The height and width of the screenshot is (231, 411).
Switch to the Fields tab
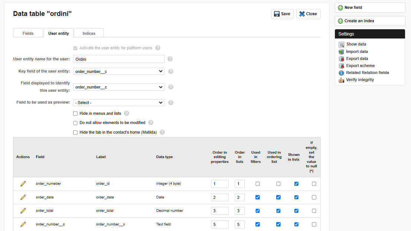click(x=28, y=33)
